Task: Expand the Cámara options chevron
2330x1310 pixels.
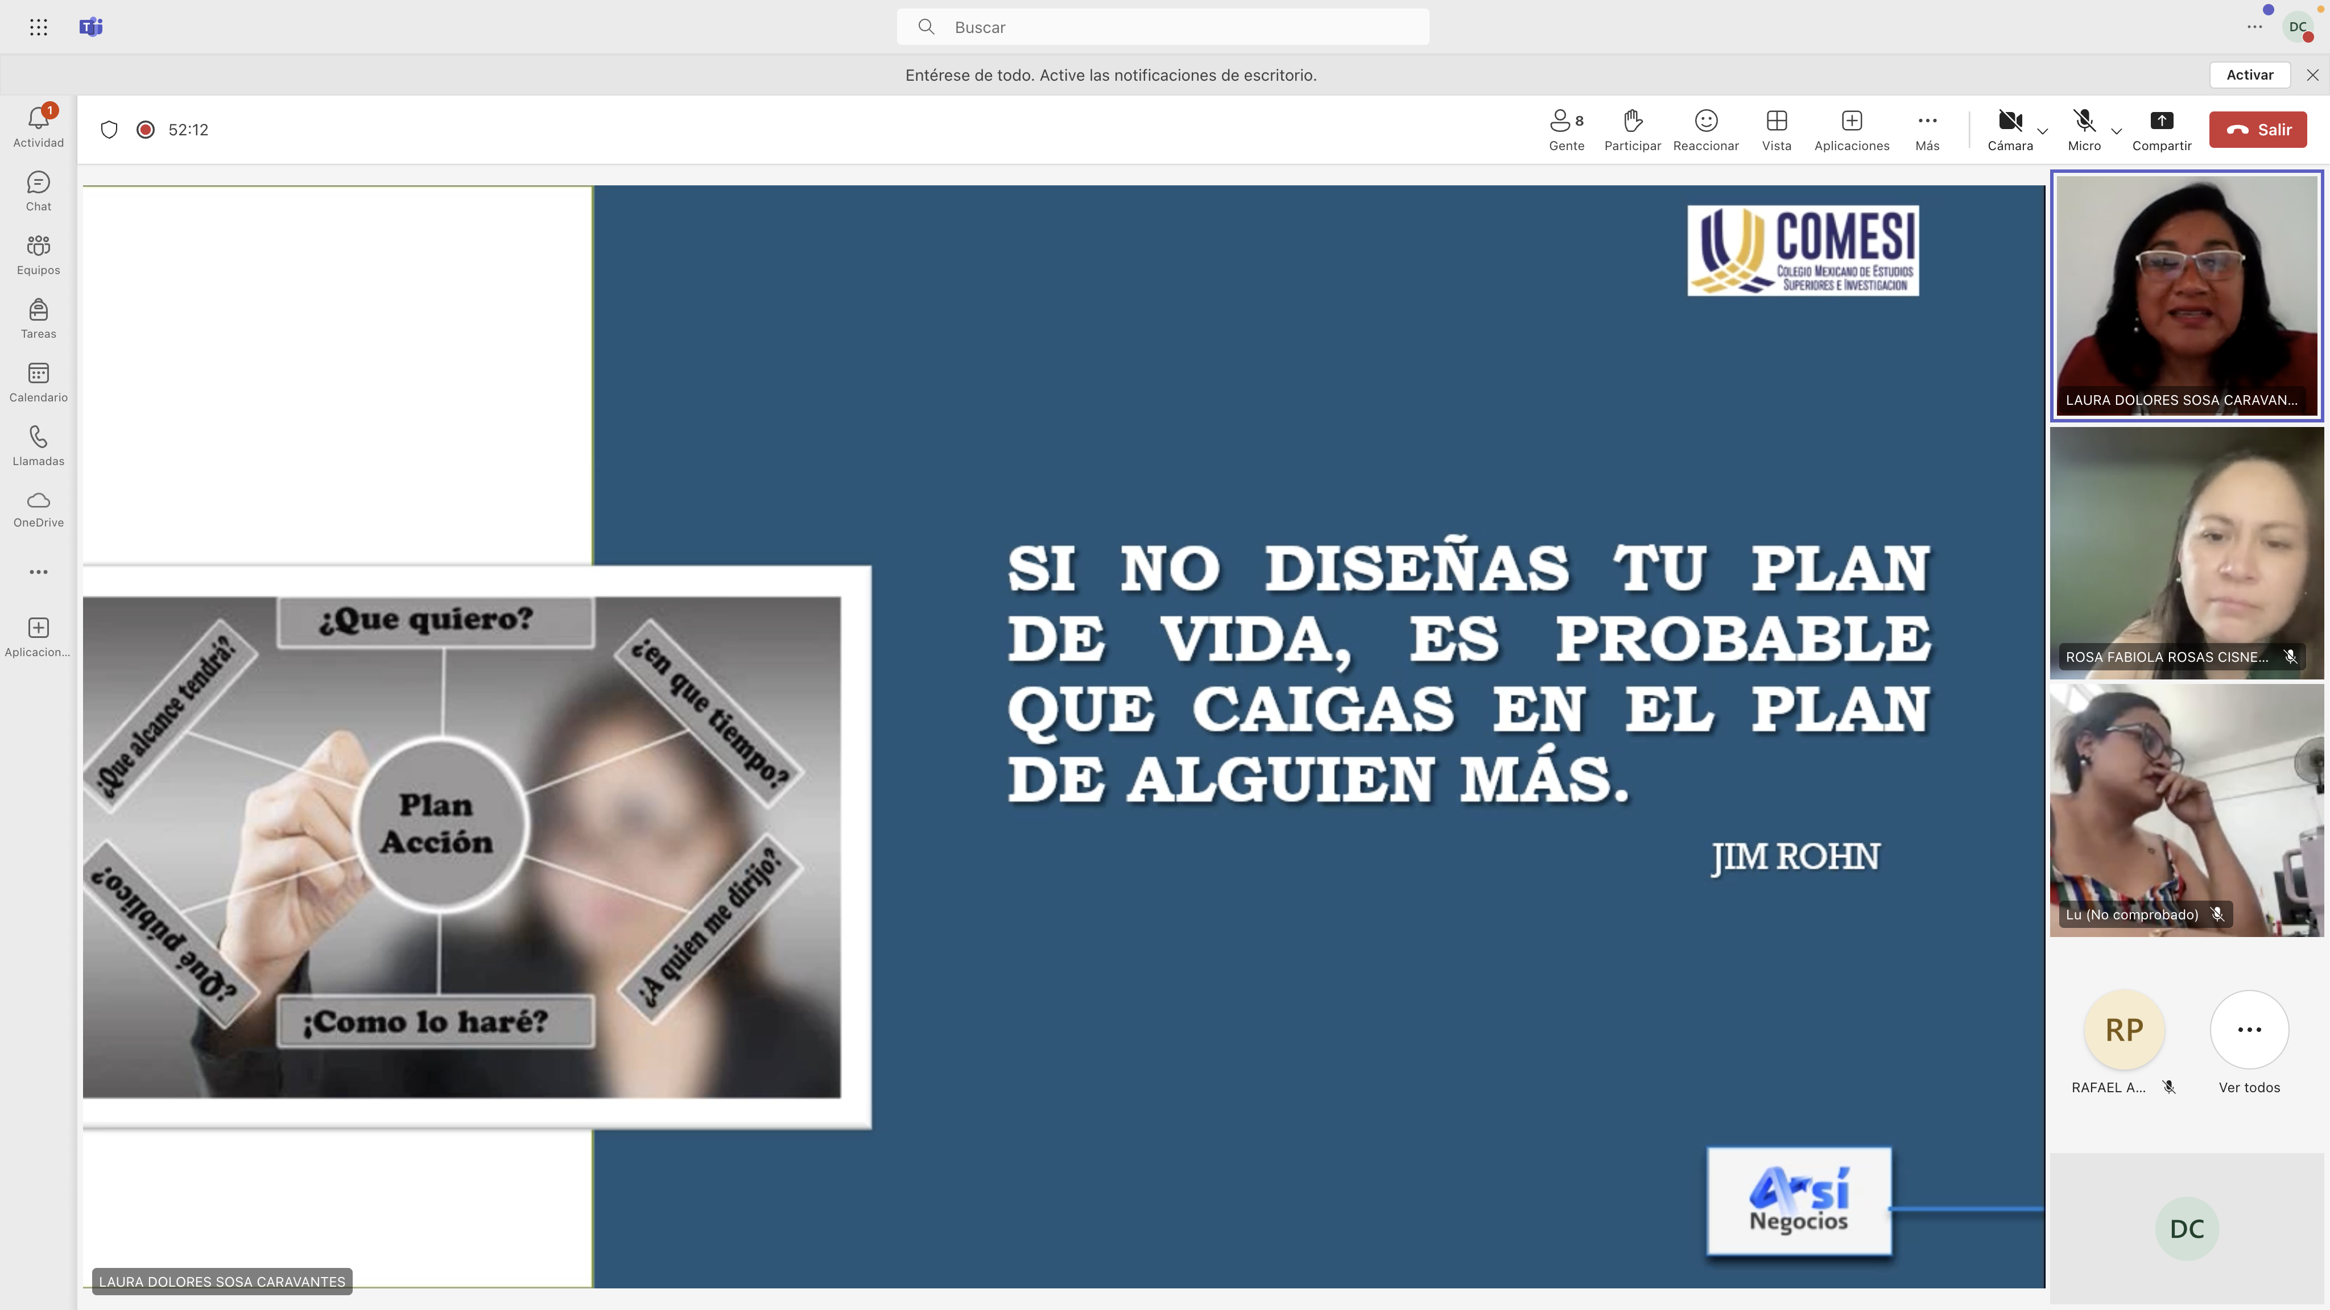Action: coord(2042,131)
